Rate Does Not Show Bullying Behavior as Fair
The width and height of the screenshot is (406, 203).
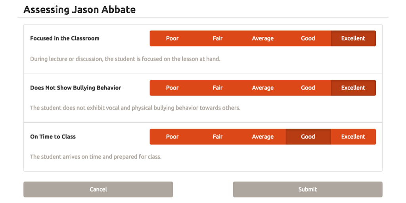point(218,88)
